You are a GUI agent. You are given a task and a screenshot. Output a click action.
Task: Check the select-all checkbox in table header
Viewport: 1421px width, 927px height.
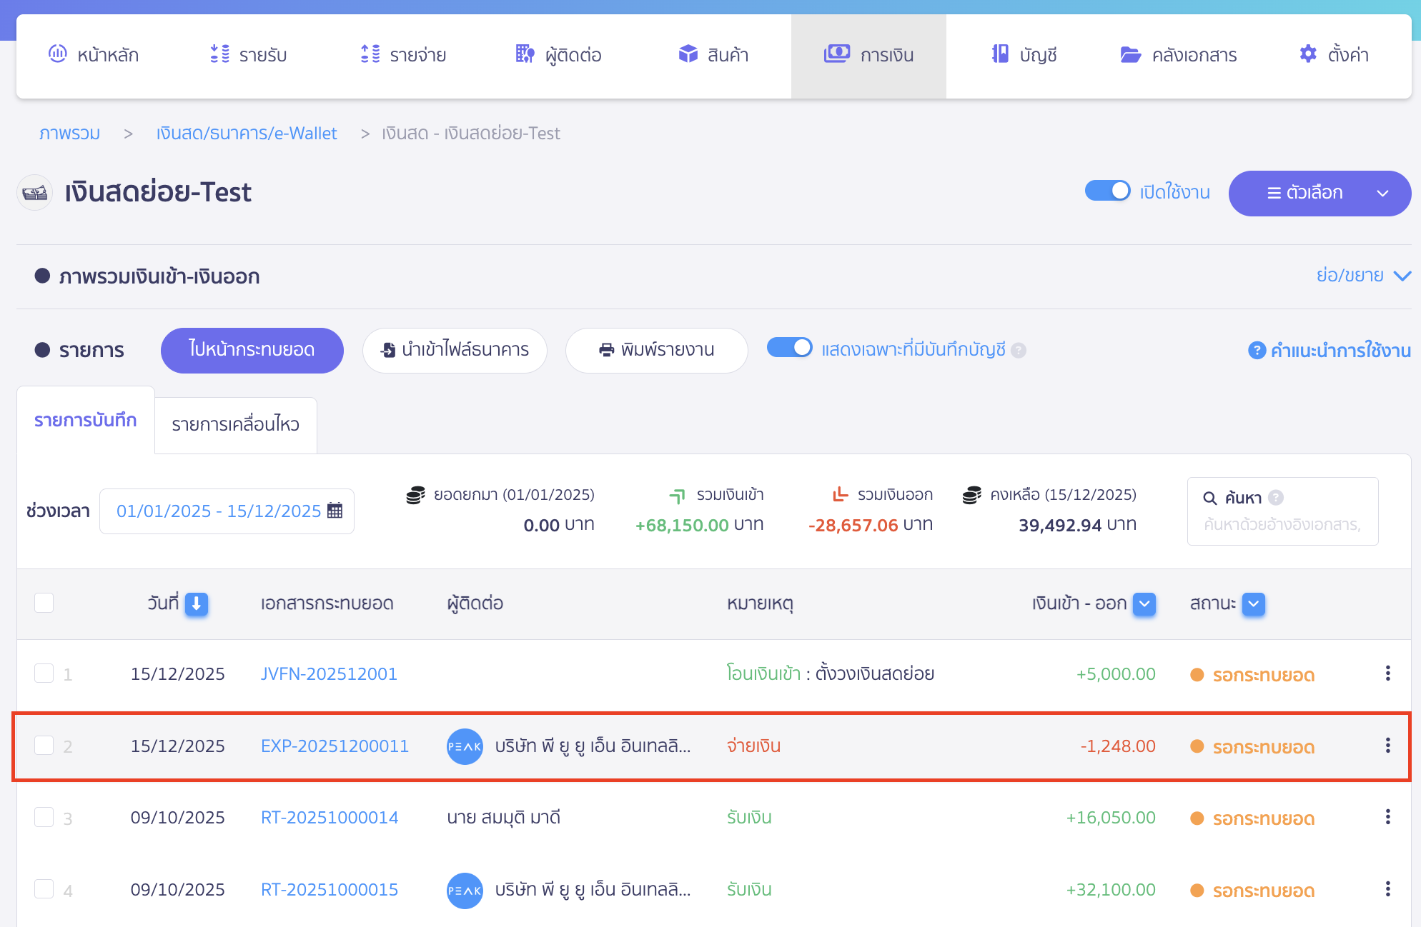click(44, 603)
